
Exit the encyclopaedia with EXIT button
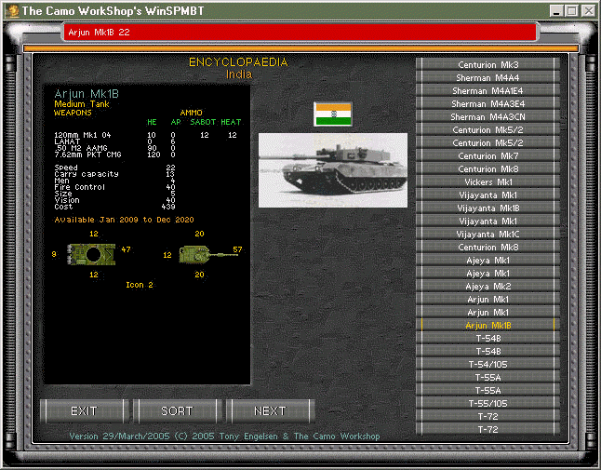coord(84,411)
